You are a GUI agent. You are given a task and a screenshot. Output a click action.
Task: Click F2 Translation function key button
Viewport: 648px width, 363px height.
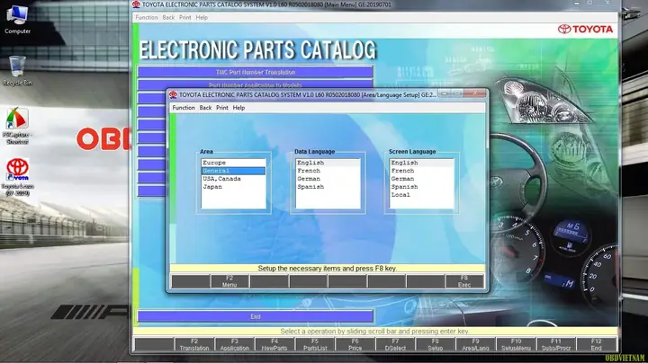click(194, 345)
